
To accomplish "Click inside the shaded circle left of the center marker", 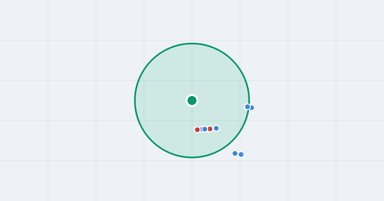I will click(x=160, y=100).
